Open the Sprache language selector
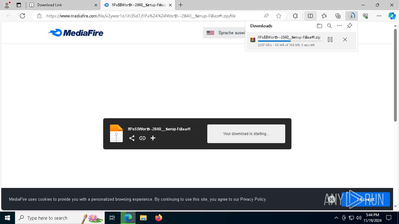This screenshot has width=399, height=224. (x=224, y=33)
